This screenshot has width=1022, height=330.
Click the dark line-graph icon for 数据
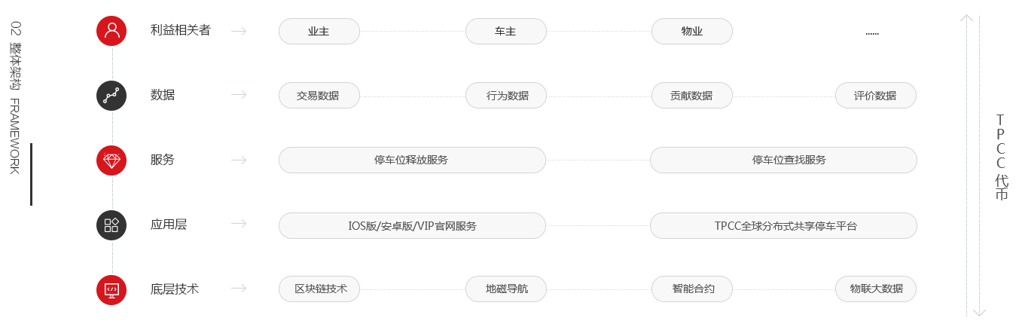111,96
